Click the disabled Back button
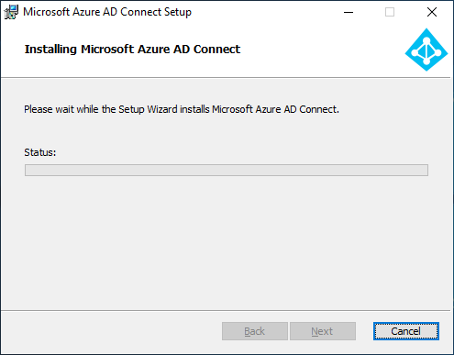The width and height of the screenshot is (454, 355). click(x=255, y=331)
